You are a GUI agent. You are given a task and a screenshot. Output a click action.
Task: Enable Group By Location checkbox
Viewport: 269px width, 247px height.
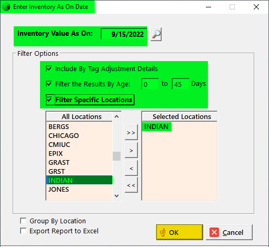pyautogui.click(x=23, y=221)
